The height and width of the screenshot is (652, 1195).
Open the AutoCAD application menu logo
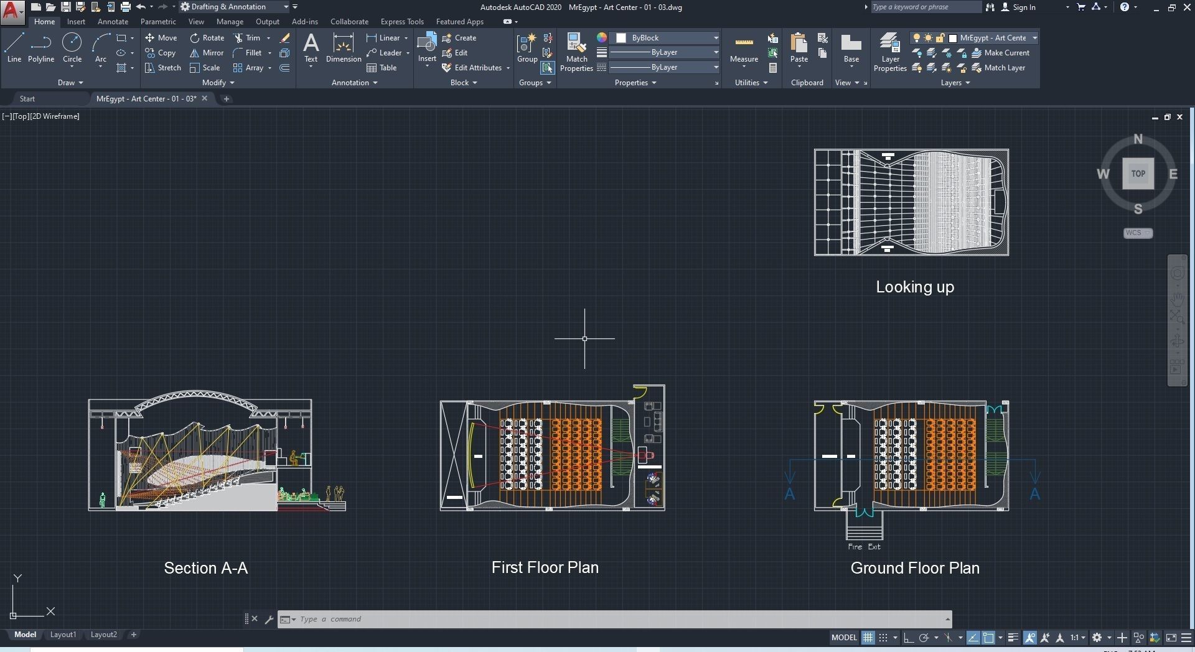12,12
